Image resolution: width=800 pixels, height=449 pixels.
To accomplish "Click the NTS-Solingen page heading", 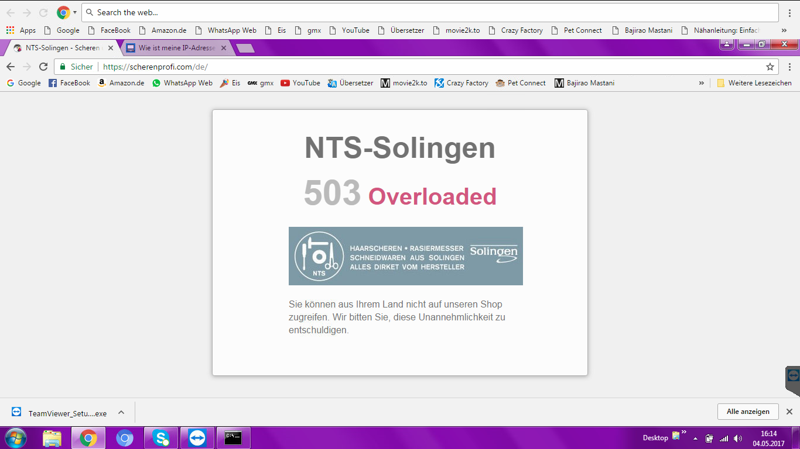I will 400,148.
